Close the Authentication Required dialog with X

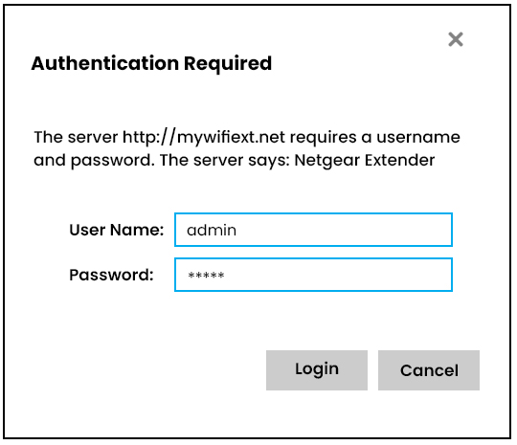(x=456, y=39)
